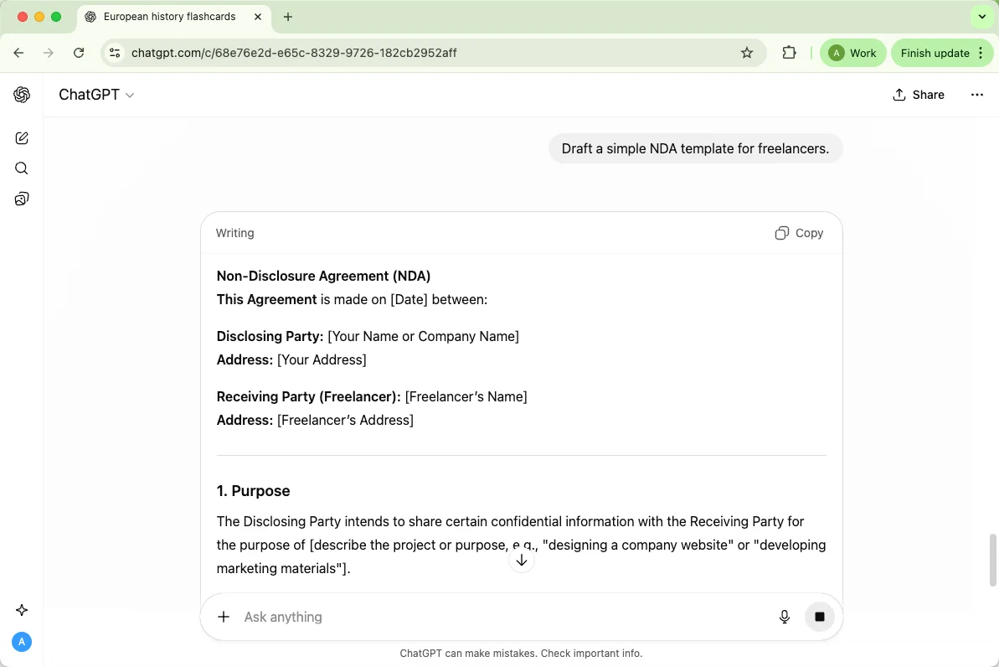Open search chats magnifier icon
999x667 pixels.
pyautogui.click(x=22, y=168)
